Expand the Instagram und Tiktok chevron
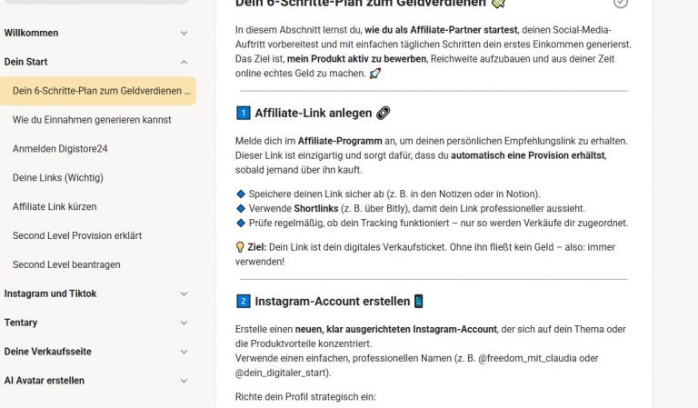The image size is (698, 408). tap(184, 294)
